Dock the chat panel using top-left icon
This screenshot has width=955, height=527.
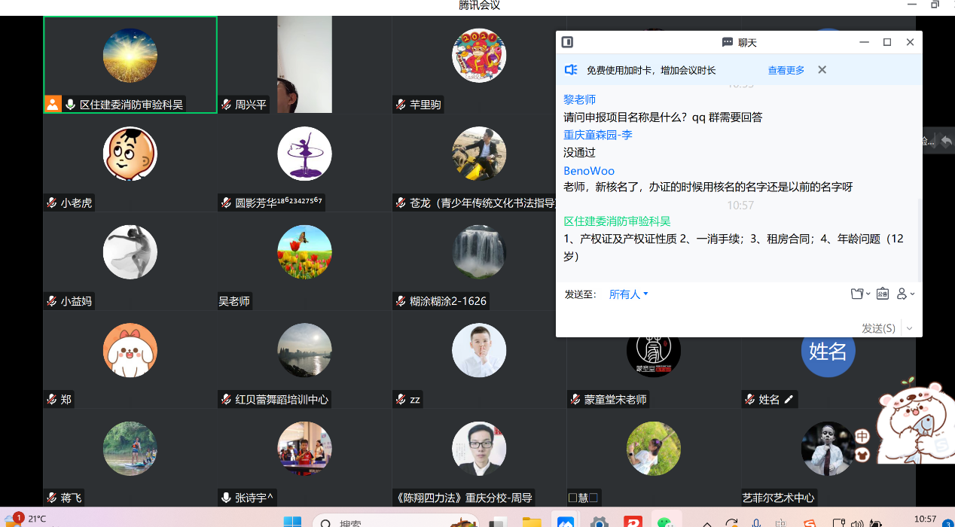[x=568, y=42]
